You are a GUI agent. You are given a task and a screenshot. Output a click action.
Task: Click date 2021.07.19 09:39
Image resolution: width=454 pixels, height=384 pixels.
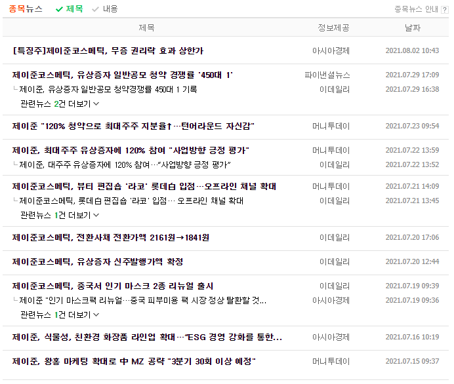coord(412,286)
